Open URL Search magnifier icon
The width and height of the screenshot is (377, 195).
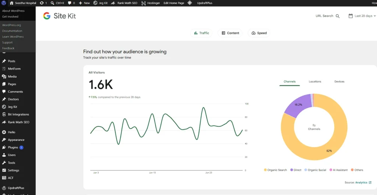tap(338, 16)
